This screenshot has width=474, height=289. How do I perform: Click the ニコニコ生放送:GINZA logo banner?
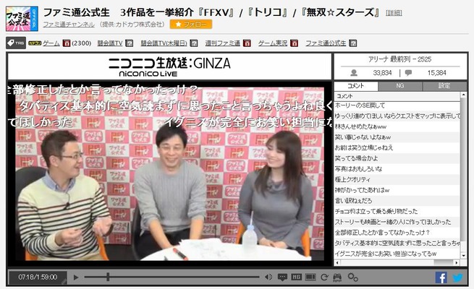coord(169,66)
